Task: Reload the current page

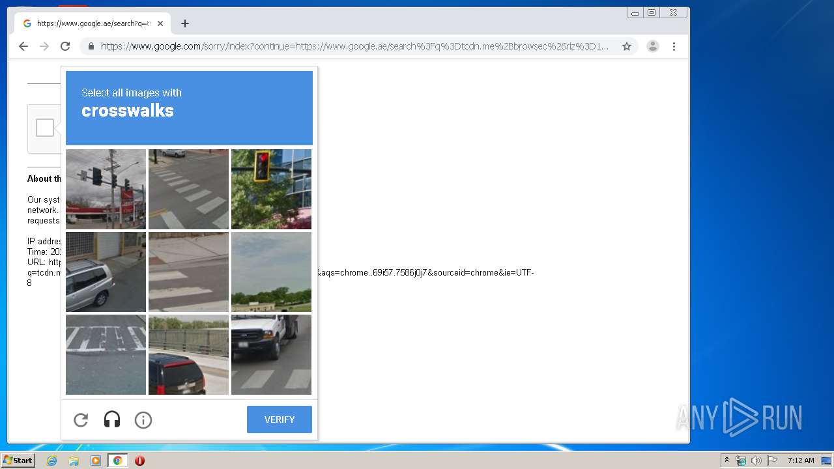Action: click(65, 46)
